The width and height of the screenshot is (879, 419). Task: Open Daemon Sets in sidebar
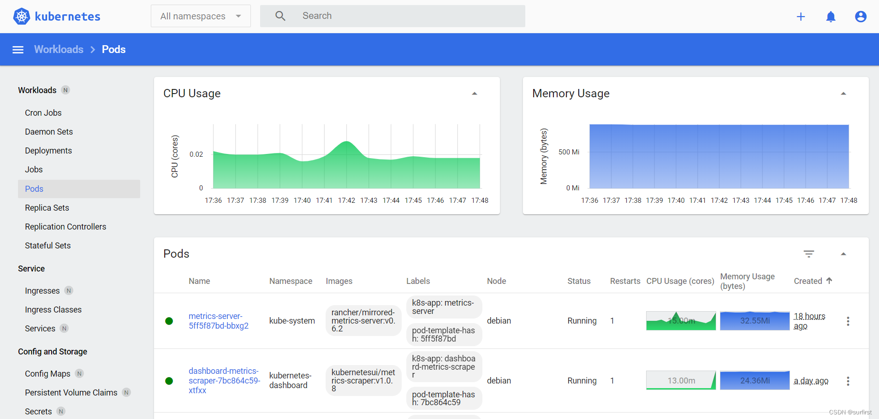(x=49, y=132)
